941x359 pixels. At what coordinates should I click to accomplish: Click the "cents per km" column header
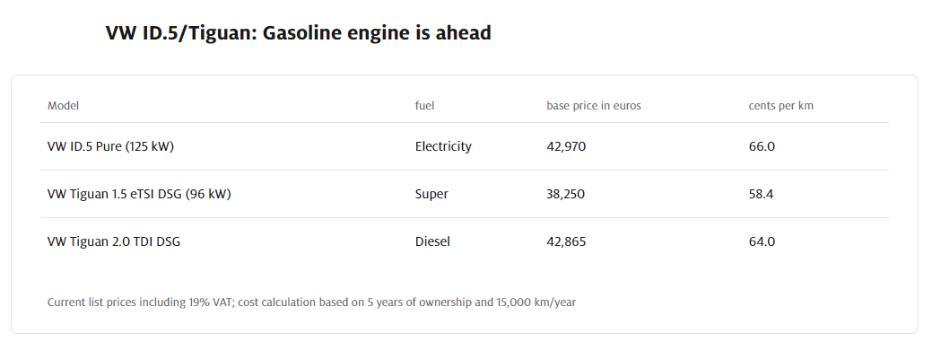780,106
